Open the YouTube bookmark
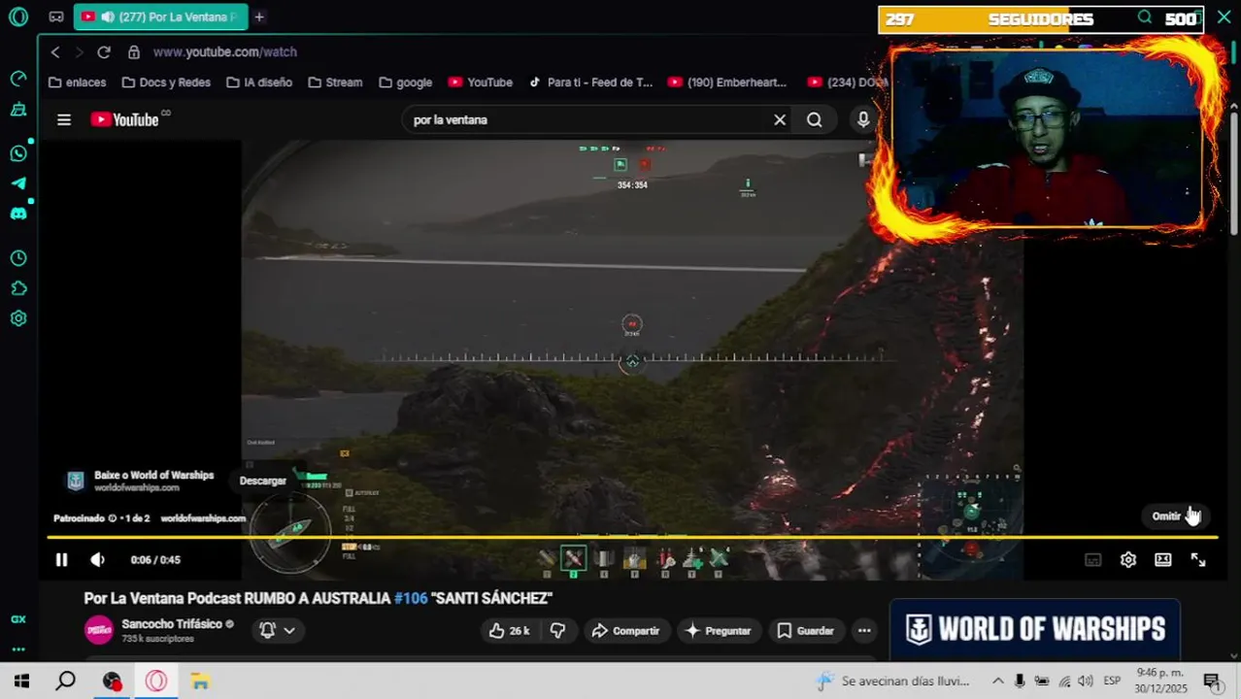Screen dimensions: 1241x699 coord(480,83)
